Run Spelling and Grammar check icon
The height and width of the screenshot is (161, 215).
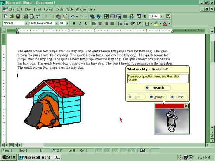coord(38,16)
